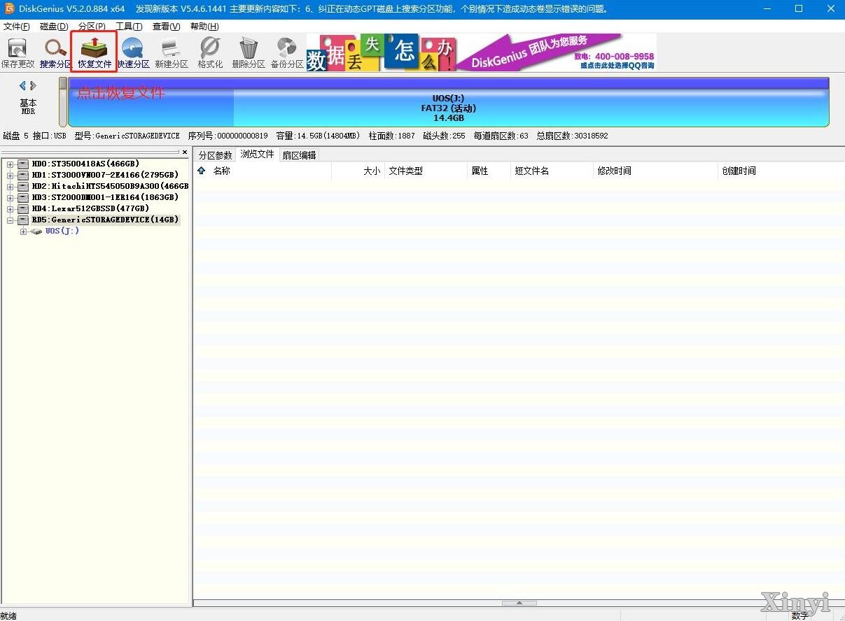Expand HD3:ST2000DM001 disk node
The height and width of the screenshot is (621, 845).
point(10,198)
